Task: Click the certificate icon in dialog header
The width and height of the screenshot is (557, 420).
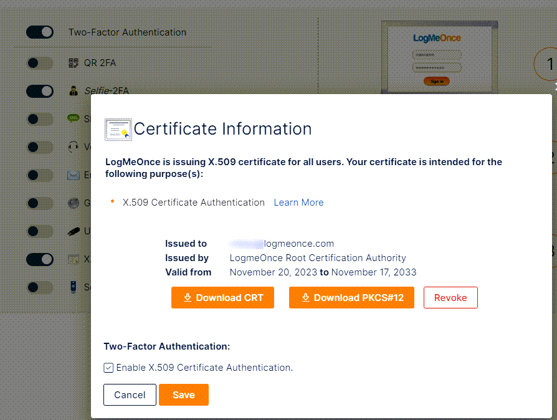Action: 118,127
